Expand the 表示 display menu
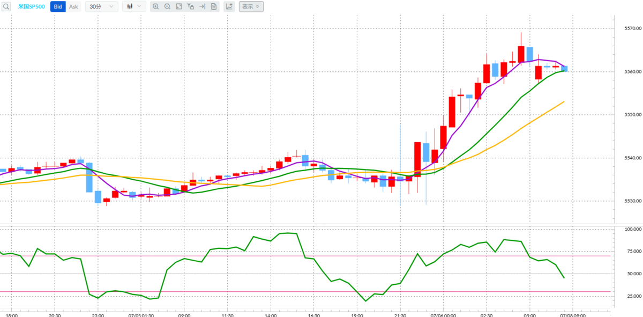 251,7
